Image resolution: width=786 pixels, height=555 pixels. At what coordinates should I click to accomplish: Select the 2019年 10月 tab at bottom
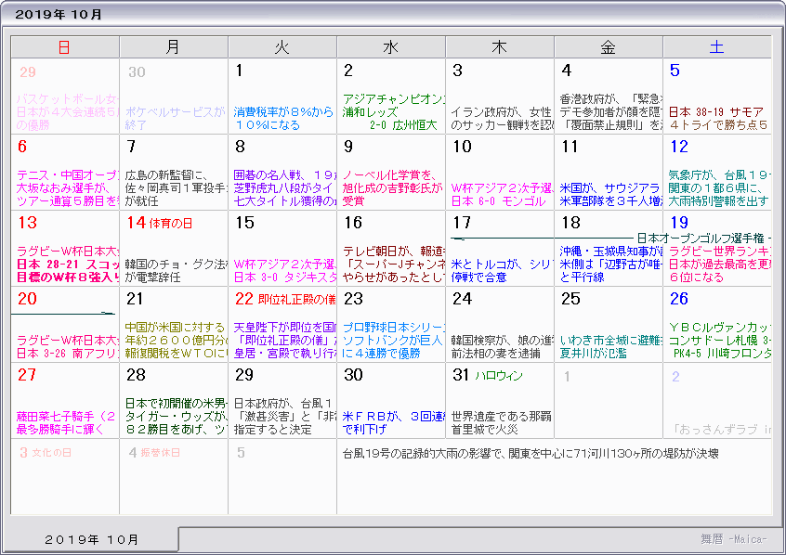91,539
